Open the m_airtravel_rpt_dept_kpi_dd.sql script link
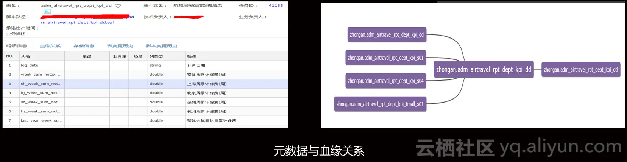 point(77,22)
